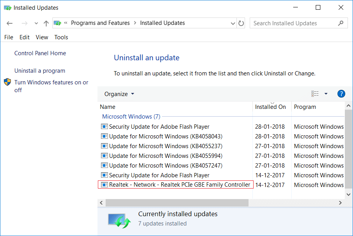Open the view options dropdown arrow
This screenshot has width=353, height=236.
326,94
